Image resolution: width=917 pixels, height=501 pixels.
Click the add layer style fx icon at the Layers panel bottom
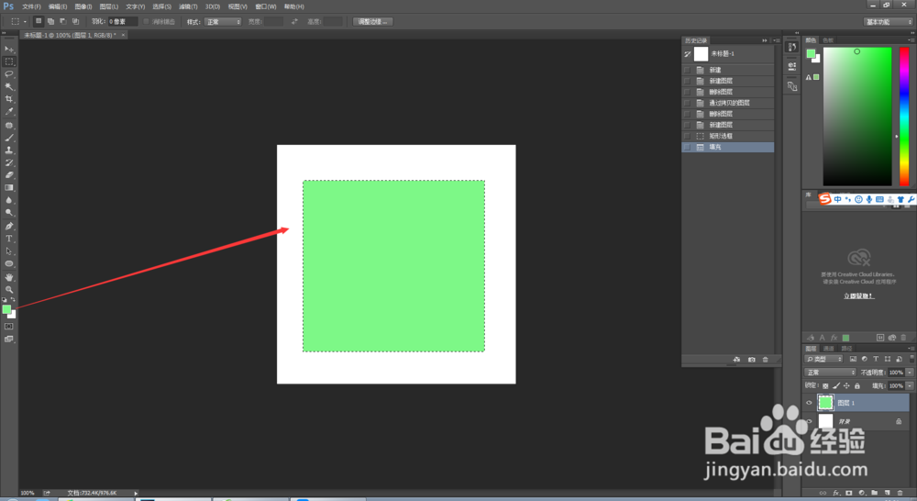coord(835,493)
